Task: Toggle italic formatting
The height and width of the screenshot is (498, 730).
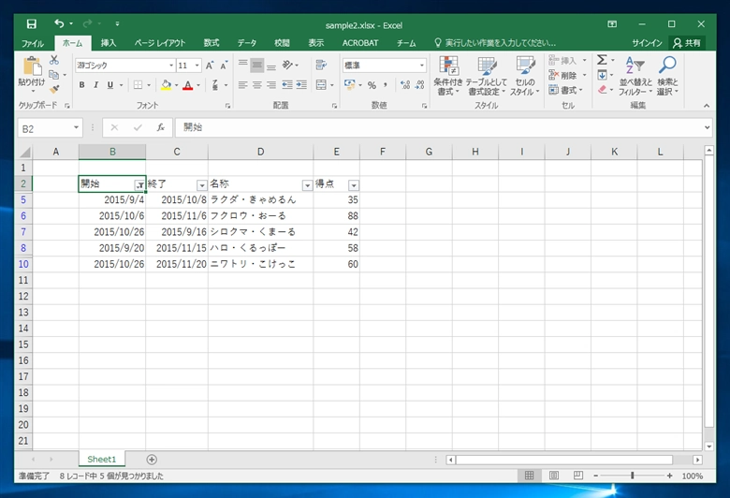Action: [95, 85]
